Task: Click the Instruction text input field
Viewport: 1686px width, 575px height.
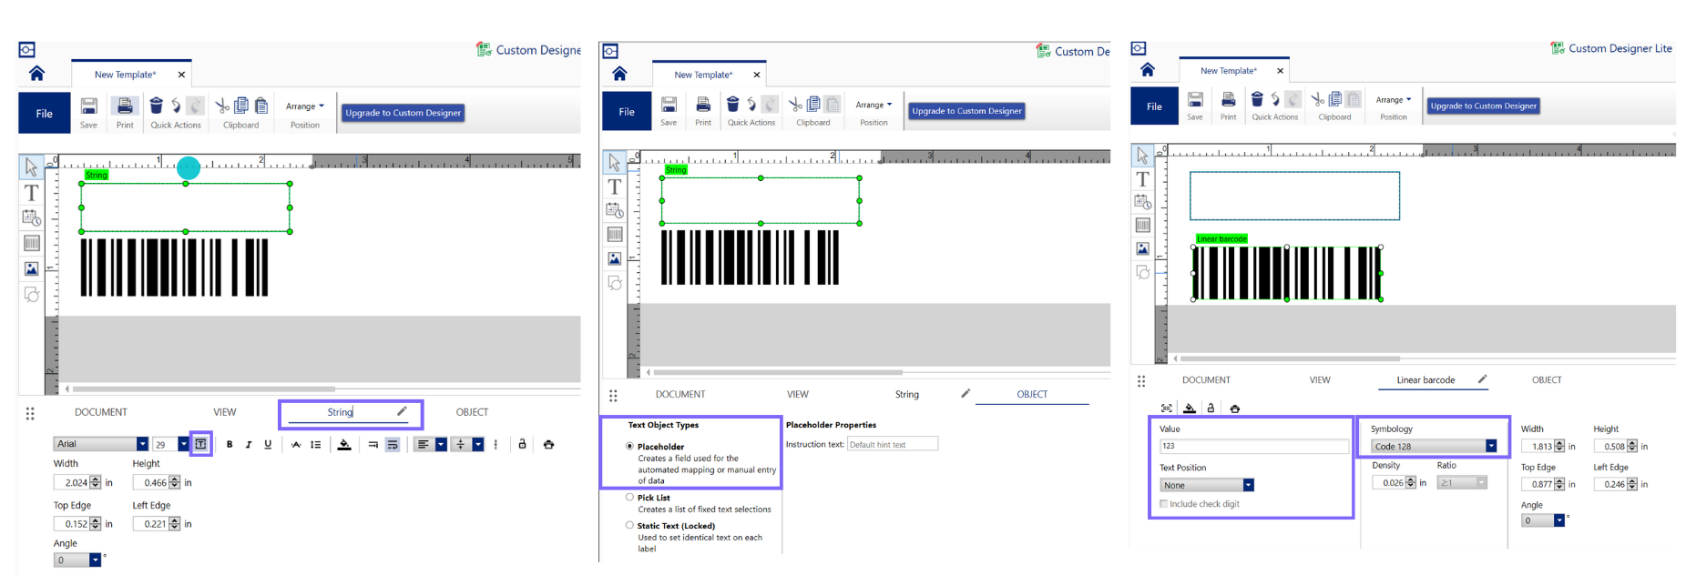Action: (x=892, y=444)
